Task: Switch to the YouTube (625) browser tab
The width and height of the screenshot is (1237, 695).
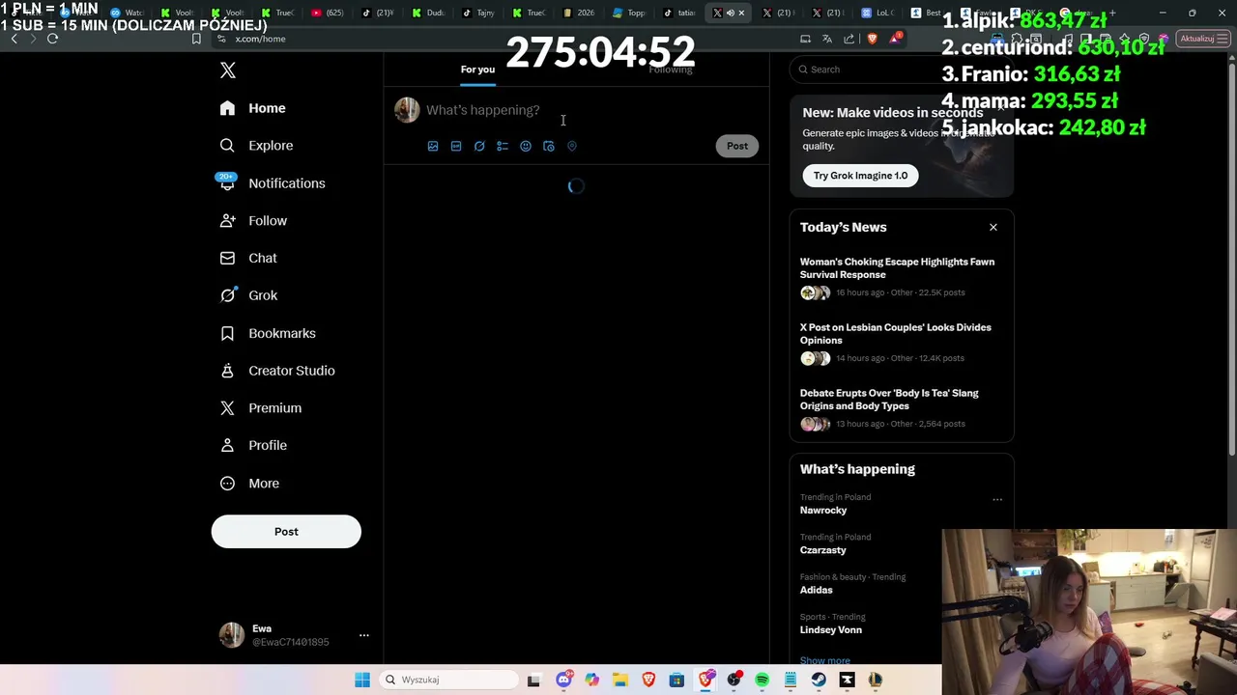Action: 329,13
